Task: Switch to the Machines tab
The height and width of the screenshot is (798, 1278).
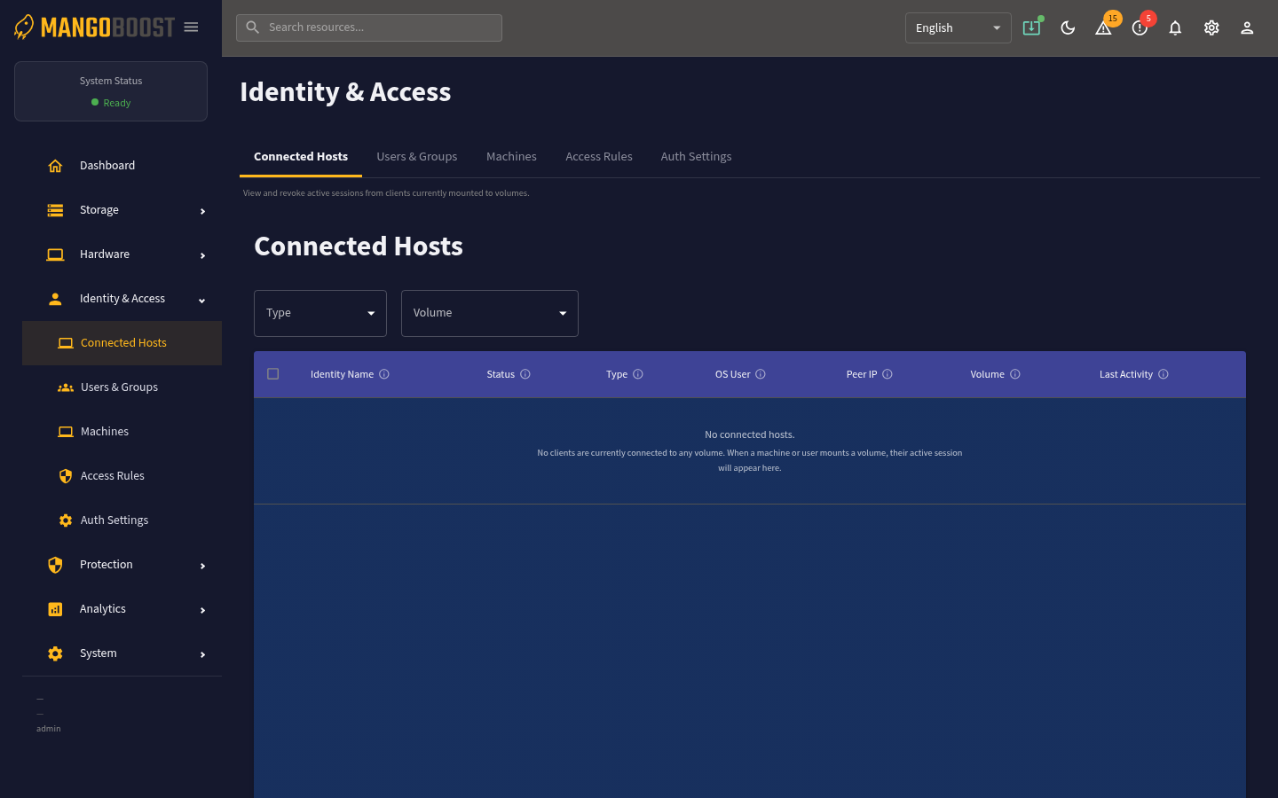Action: pyautogui.click(x=511, y=157)
